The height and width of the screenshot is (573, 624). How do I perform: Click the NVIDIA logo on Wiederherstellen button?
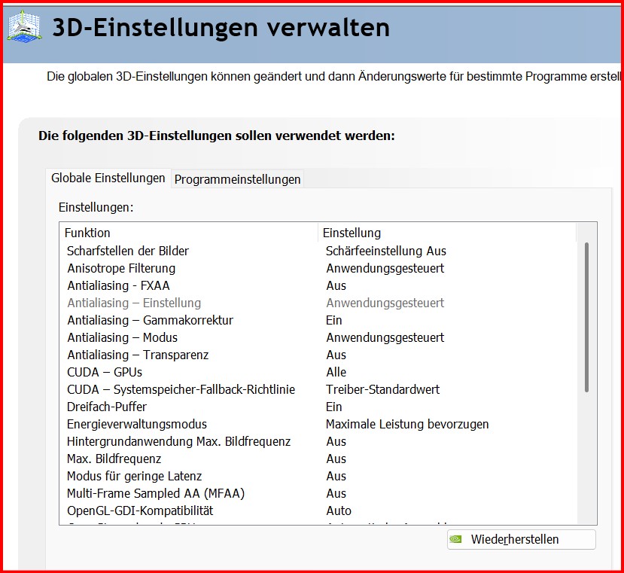click(455, 539)
